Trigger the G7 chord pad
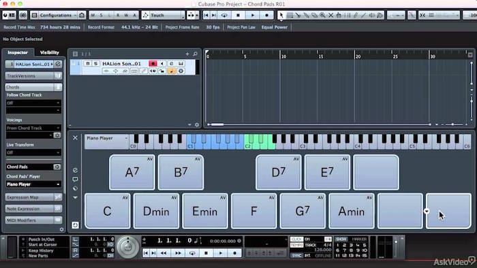Viewport: 477px width, 268px height. (303, 211)
